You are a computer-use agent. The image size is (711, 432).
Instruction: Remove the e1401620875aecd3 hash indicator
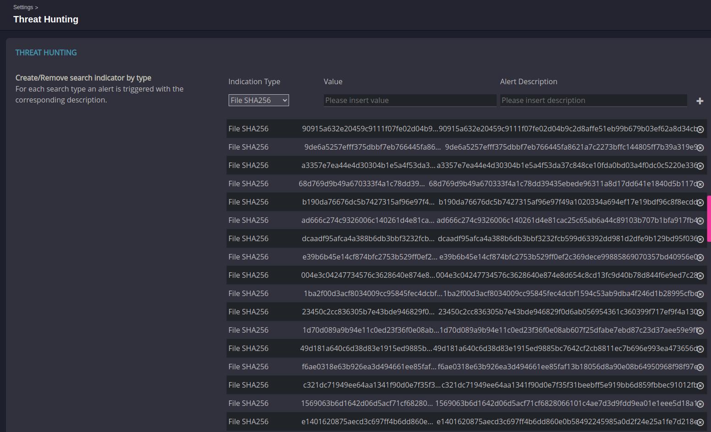coord(700,422)
